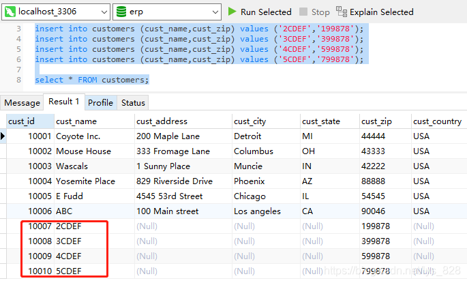Select the cell 'Chicago'
This screenshot has width=467, height=283.
[266, 196]
